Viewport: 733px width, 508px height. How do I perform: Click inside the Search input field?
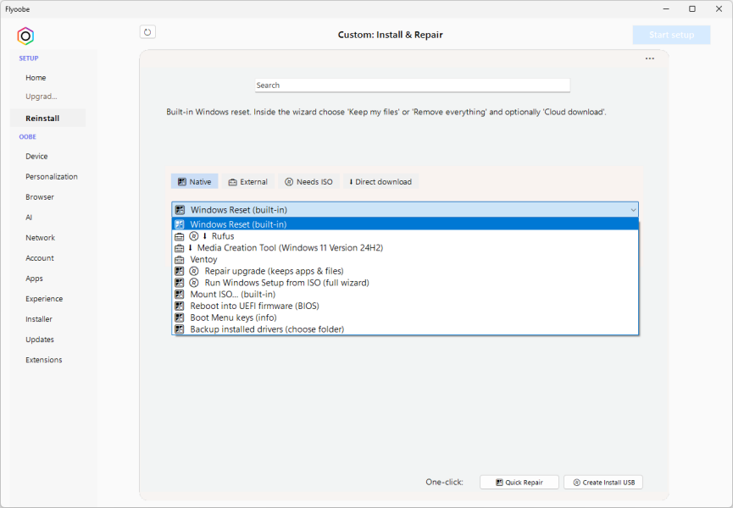coord(412,86)
